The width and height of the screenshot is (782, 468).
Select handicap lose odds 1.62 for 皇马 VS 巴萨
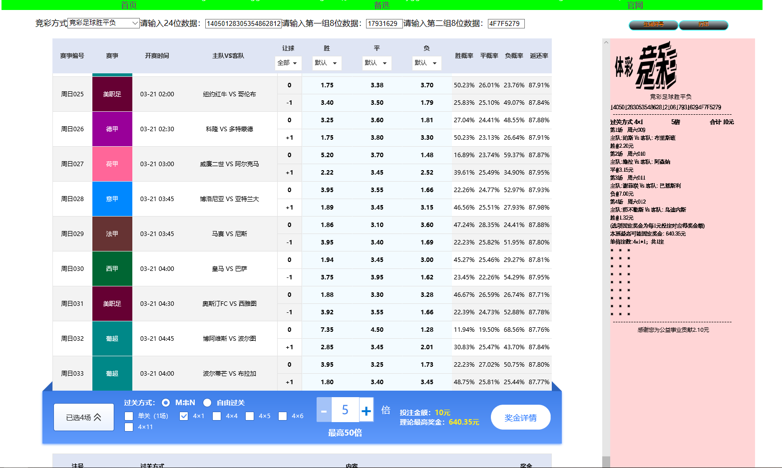pos(427,277)
